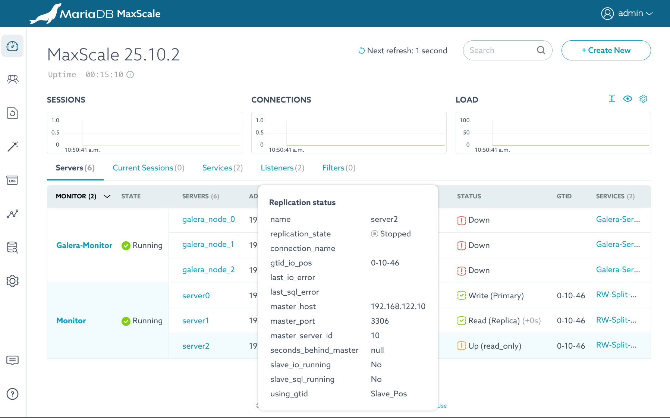
Task: Toggle graph visibility with the eye icon
Action: click(627, 99)
